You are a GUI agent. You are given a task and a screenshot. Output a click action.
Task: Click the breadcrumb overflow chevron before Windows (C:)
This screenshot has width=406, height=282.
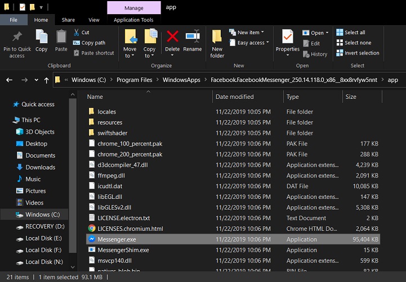coord(66,80)
